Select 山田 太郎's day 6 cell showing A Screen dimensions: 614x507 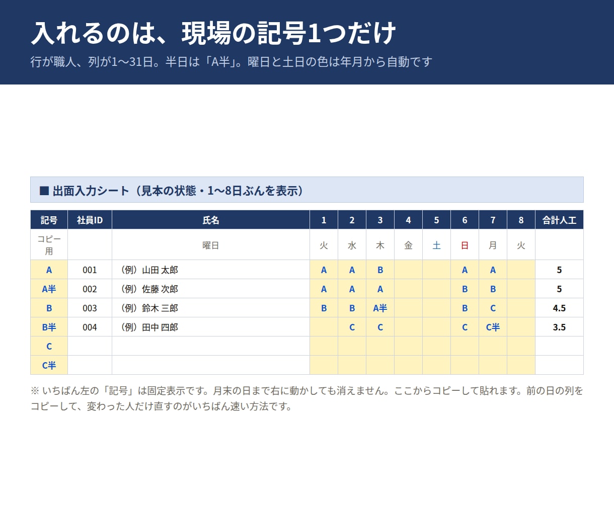(x=465, y=270)
